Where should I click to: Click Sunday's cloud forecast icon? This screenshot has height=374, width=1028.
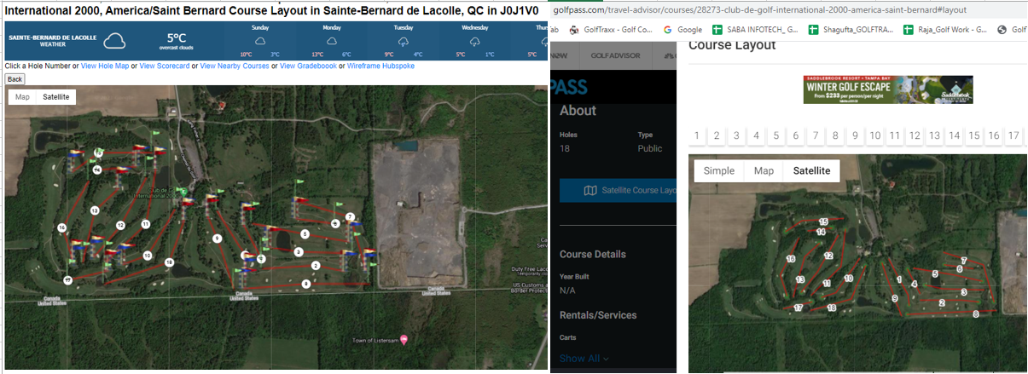(258, 41)
